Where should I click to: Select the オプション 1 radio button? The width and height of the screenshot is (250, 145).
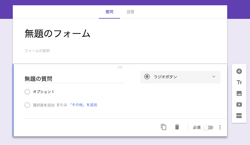coord(27,92)
